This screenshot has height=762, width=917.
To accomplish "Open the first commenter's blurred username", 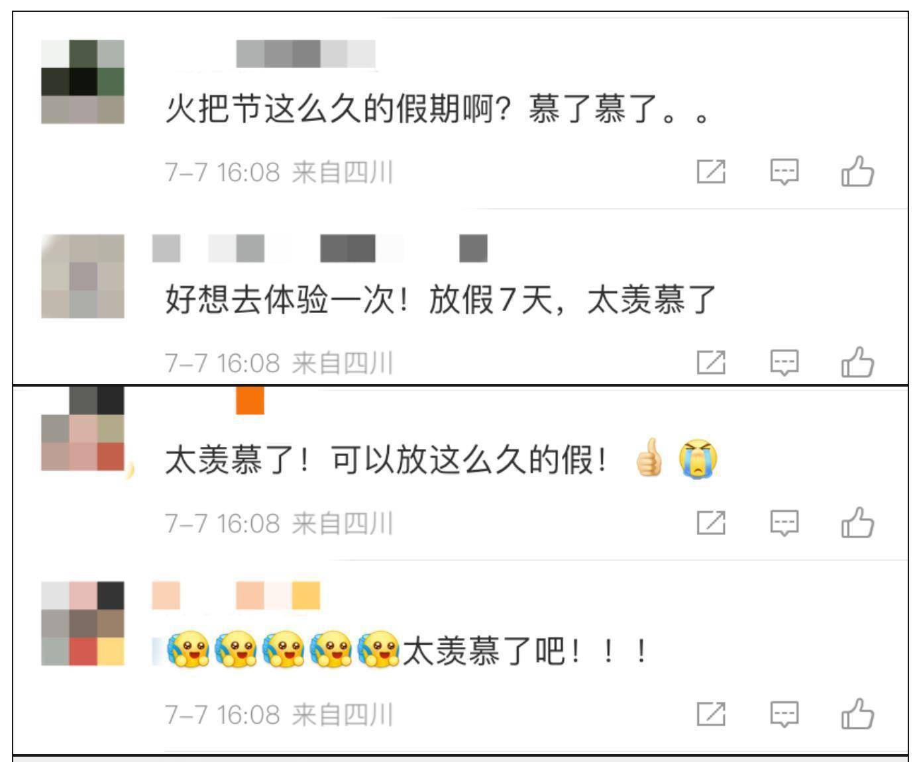I will (x=306, y=54).
